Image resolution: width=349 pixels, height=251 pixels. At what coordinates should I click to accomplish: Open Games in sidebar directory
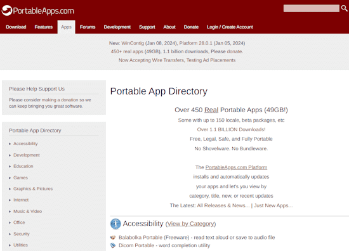click(x=20, y=177)
